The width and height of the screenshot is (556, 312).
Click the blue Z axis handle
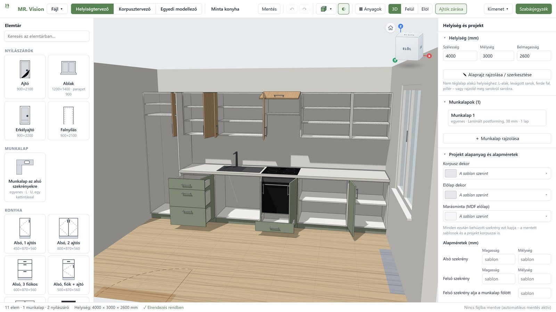pos(401,26)
